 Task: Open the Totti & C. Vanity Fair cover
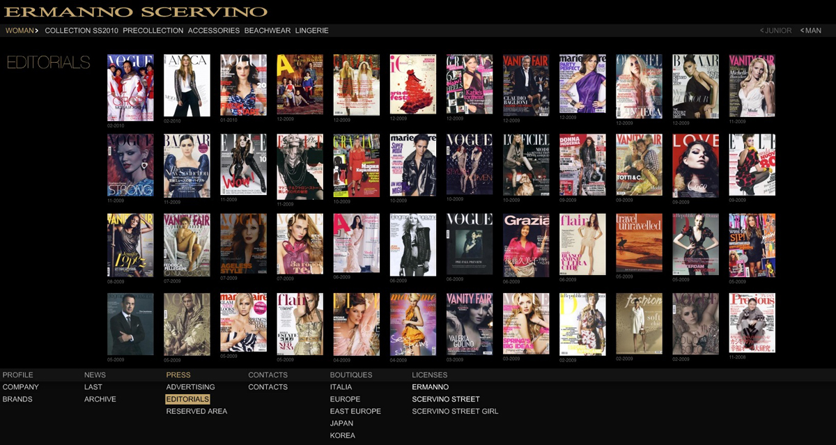coord(639,164)
